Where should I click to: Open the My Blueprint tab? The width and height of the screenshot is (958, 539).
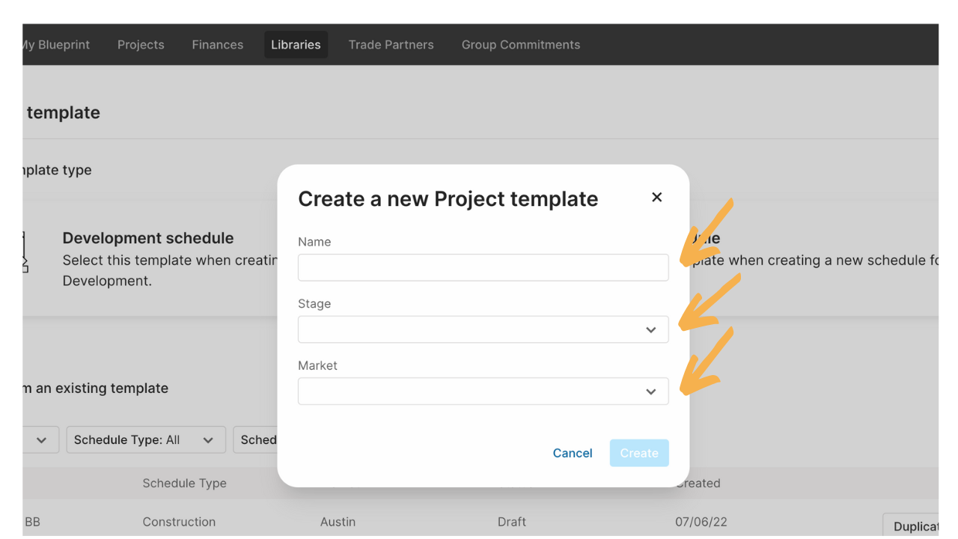coord(55,45)
